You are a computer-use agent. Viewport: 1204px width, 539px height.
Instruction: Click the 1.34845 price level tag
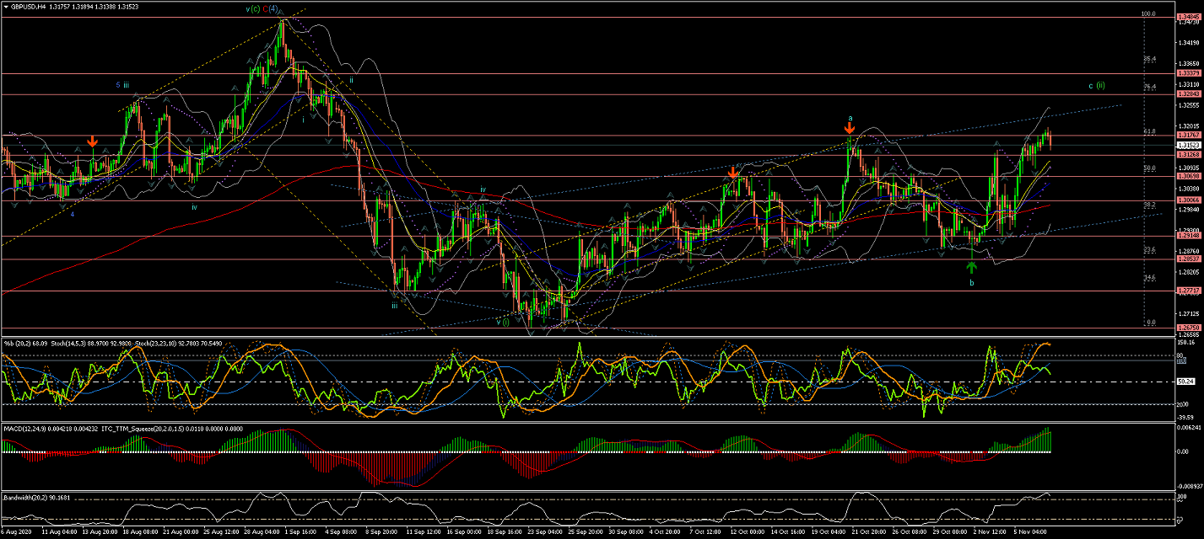[x=1188, y=16]
